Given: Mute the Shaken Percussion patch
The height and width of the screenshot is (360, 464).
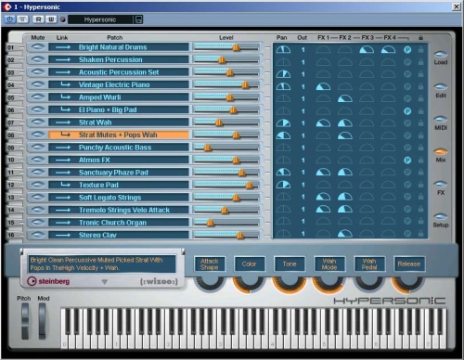Looking at the screenshot, I should coord(38,59).
